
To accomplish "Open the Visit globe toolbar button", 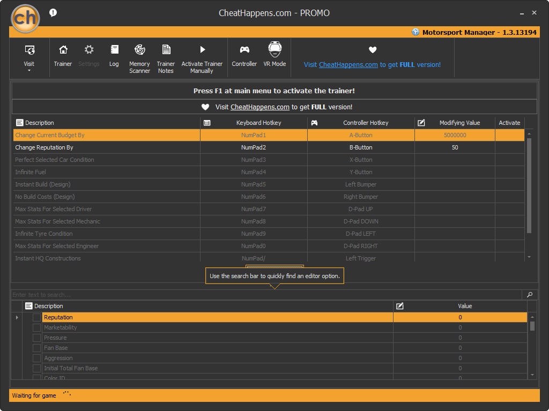I will (x=29, y=50).
